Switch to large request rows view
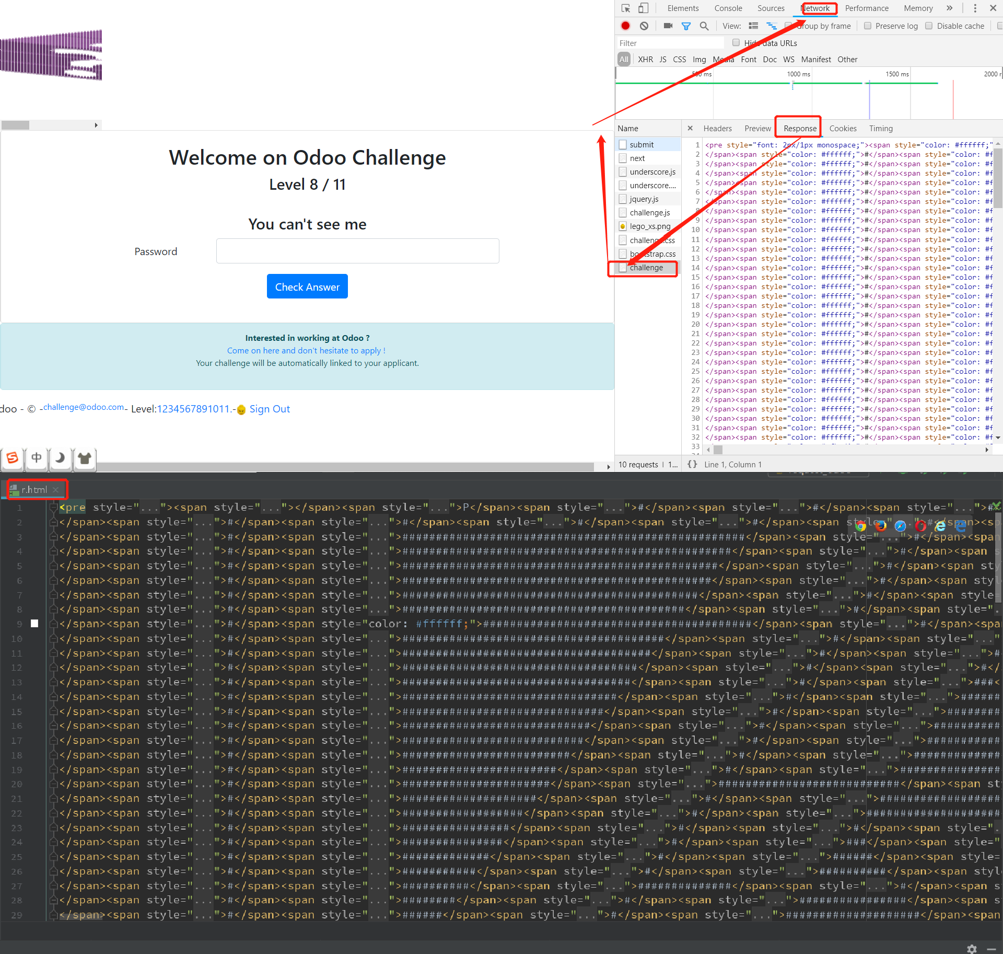1003x954 pixels. 753,26
